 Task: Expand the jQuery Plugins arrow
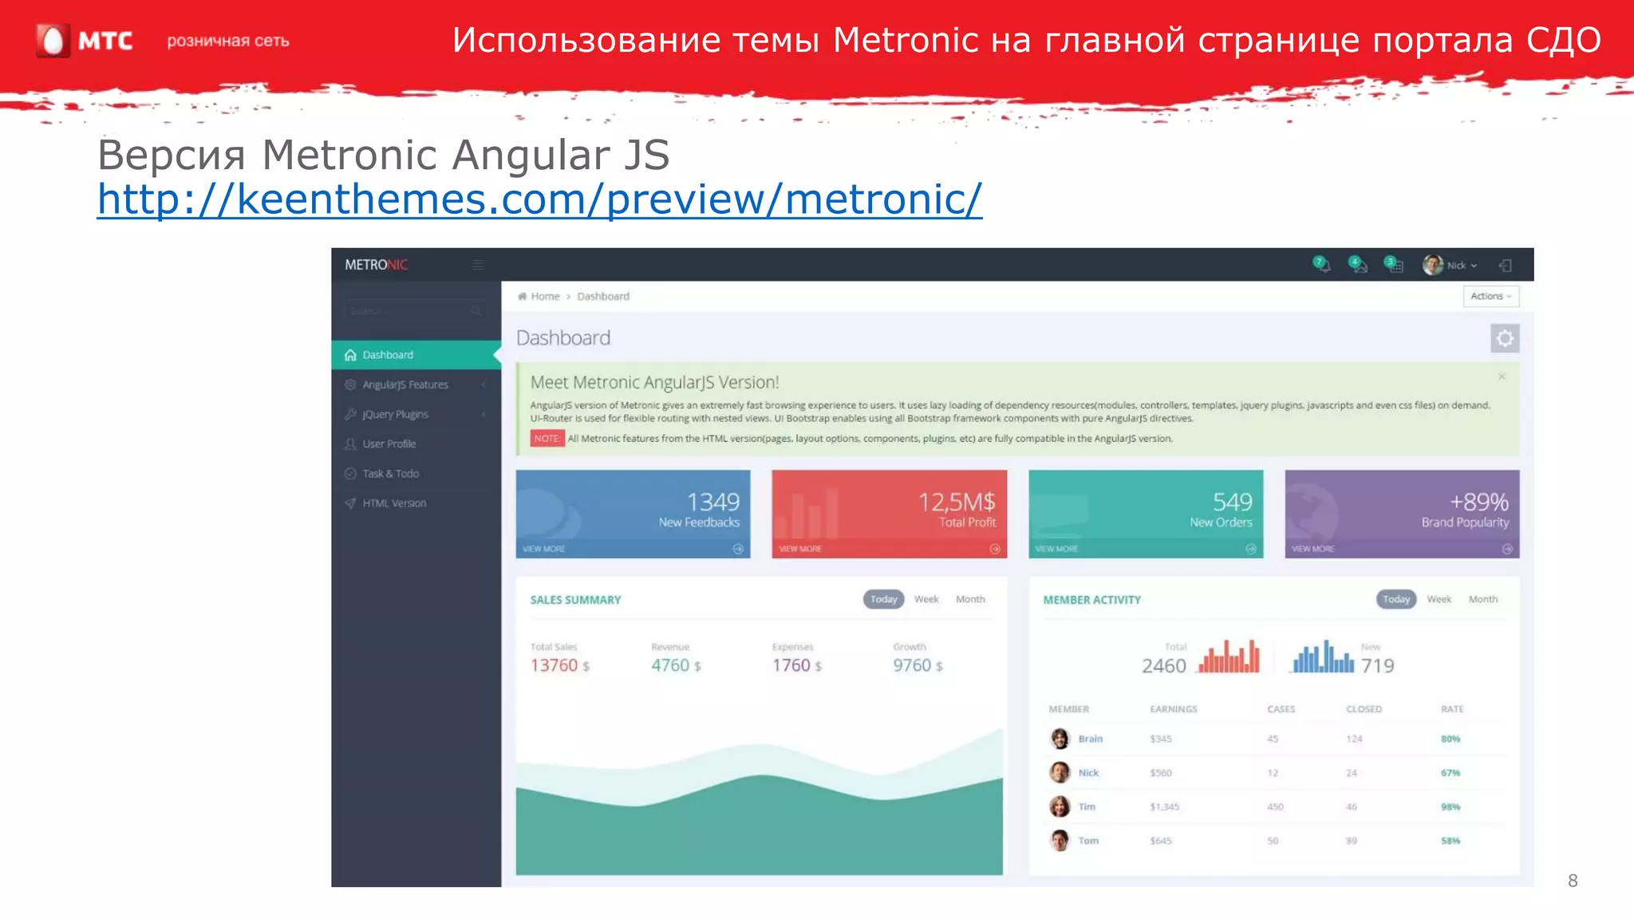coord(483,414)
